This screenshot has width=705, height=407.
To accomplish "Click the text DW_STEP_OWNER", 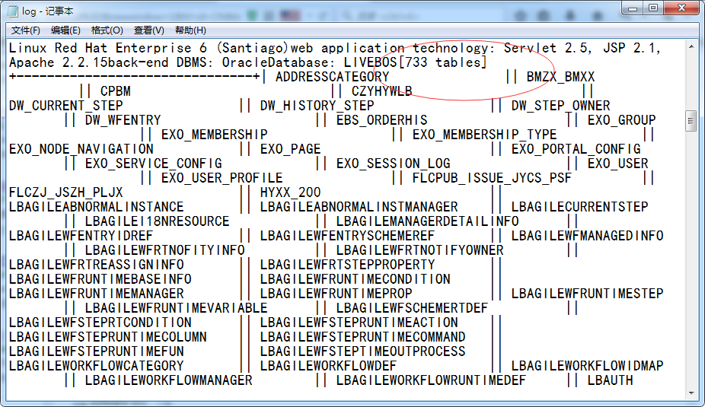I will (x=560, y=106).
